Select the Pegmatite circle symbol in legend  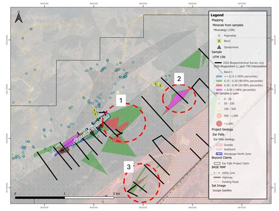click(219, 35)
